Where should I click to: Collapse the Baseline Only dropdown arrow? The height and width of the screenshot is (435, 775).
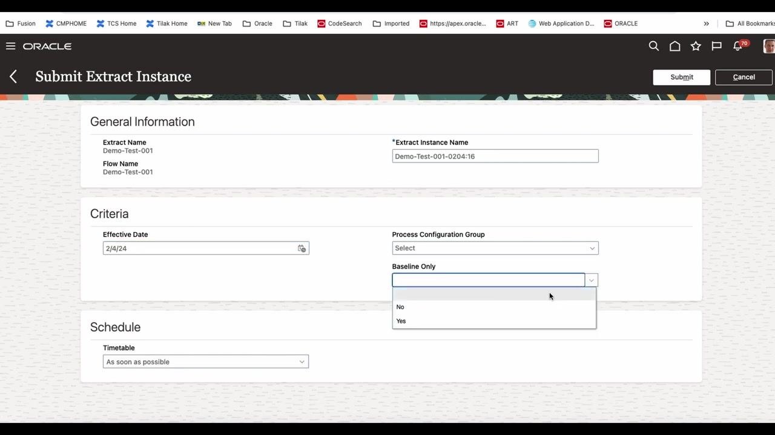pos(592,280)
